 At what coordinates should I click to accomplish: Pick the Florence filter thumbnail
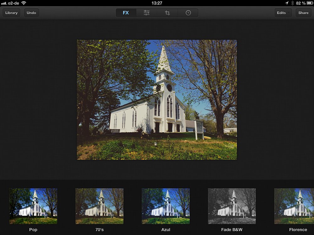point(294,206)
